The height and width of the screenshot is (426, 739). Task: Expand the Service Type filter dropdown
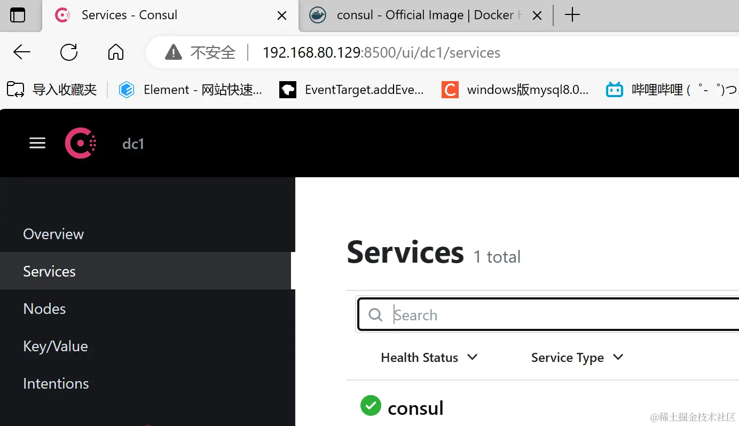click(x=577, y=357)
